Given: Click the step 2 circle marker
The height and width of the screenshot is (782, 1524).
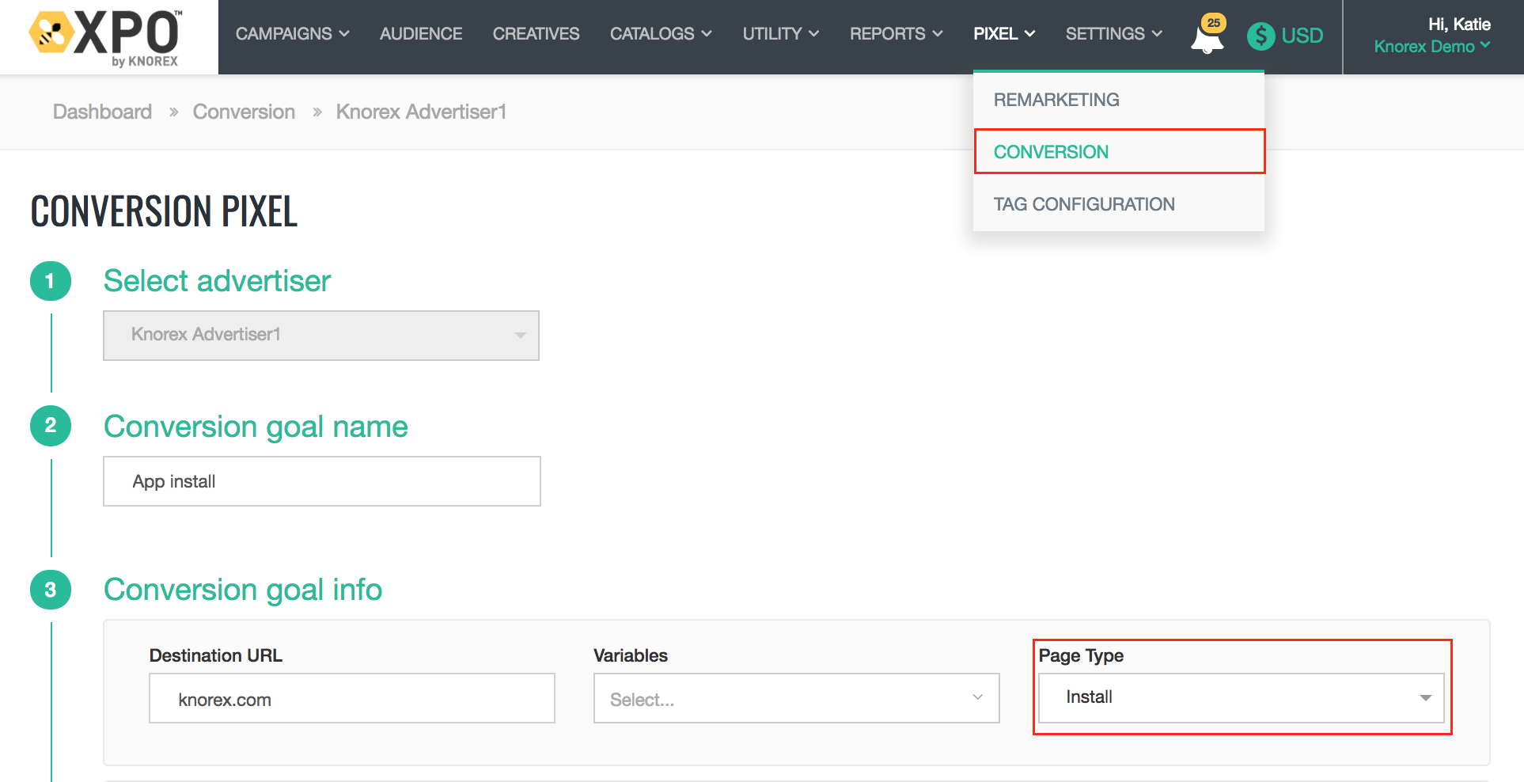Looking at the screenshot, I should (x=50, y=426).
